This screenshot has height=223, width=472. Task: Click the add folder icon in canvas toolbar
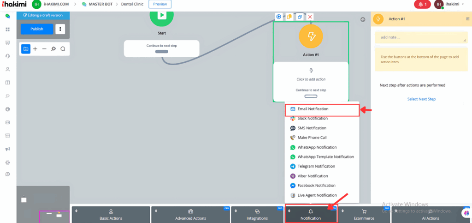coord(26,48)
